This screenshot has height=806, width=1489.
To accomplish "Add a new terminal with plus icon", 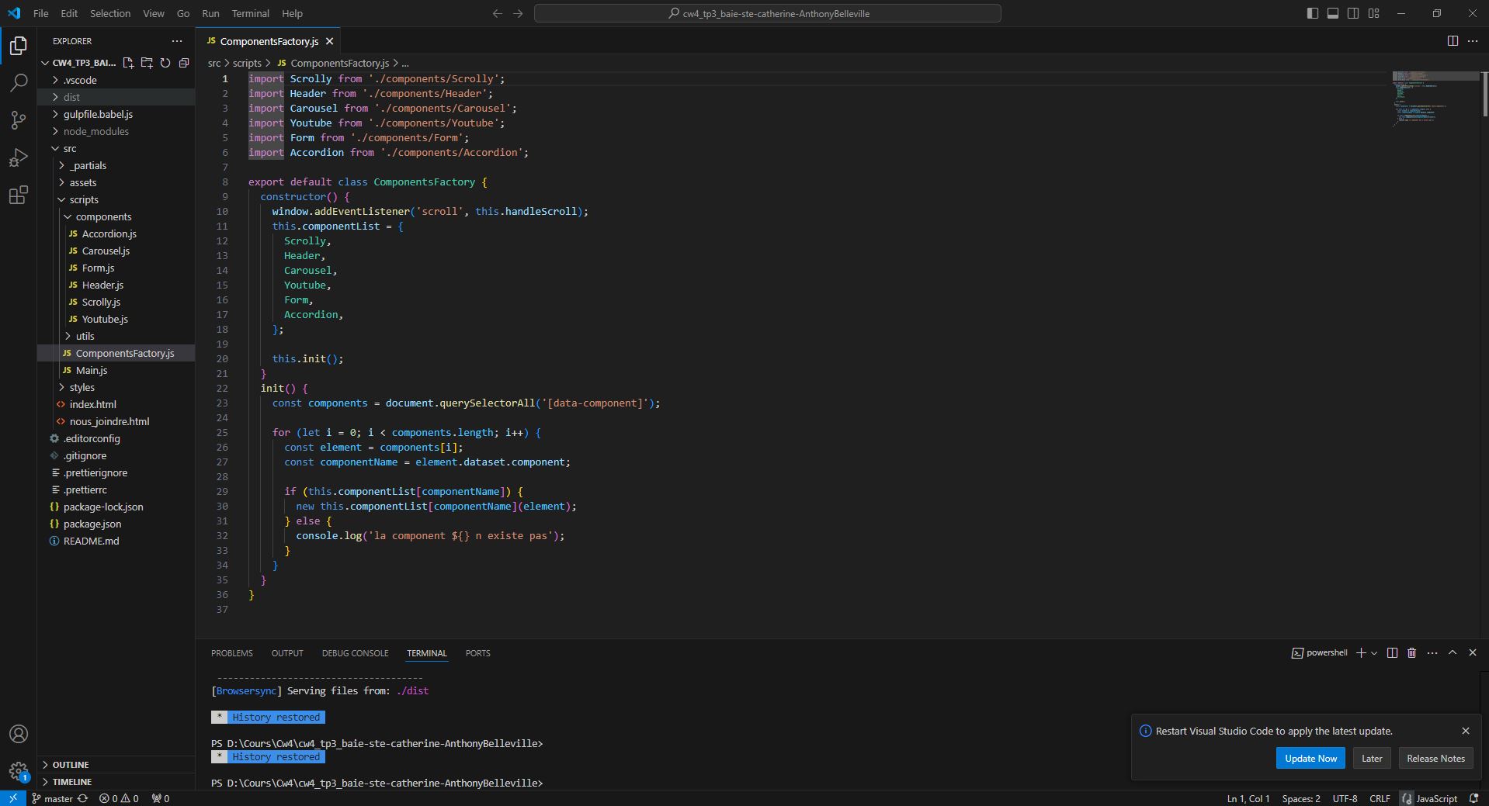I will [1360, 653].
